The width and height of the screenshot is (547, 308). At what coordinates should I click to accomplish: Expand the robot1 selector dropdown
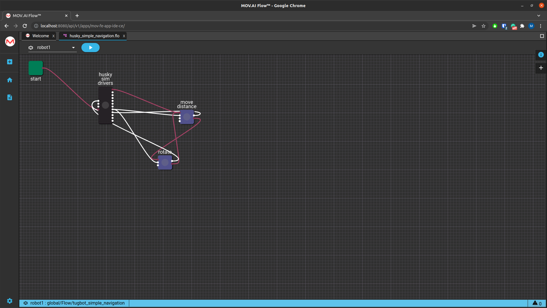73,48
